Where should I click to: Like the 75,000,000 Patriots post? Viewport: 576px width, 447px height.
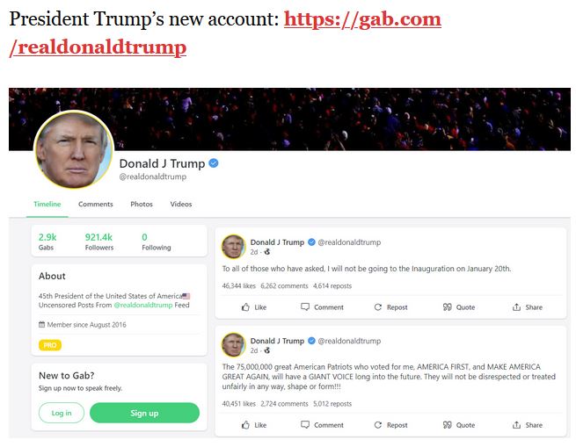(x=254, y=425)
